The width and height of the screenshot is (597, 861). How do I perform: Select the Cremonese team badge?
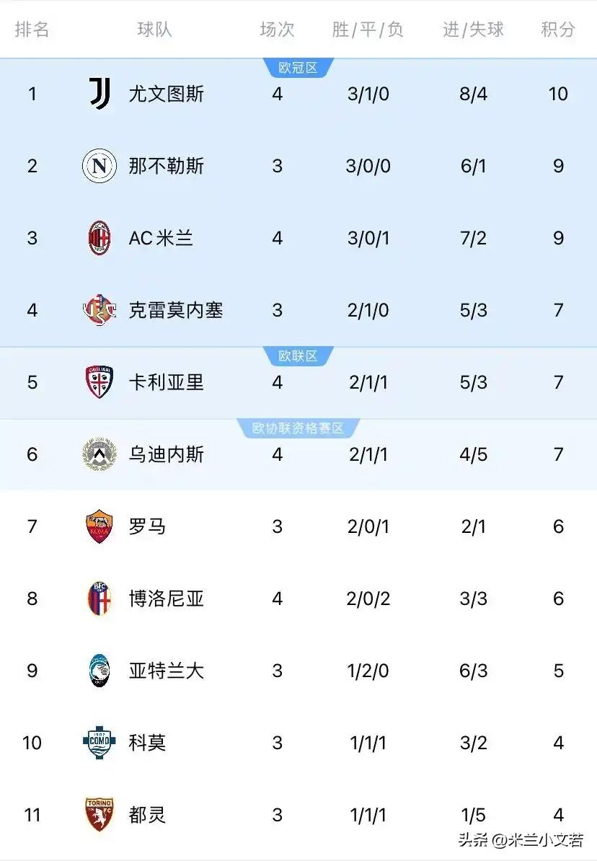(x=99, y=310)
